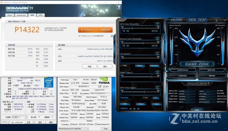
Task: Click the Intel Core i5 logo in CPU-Z
Action: click(49, 82)
